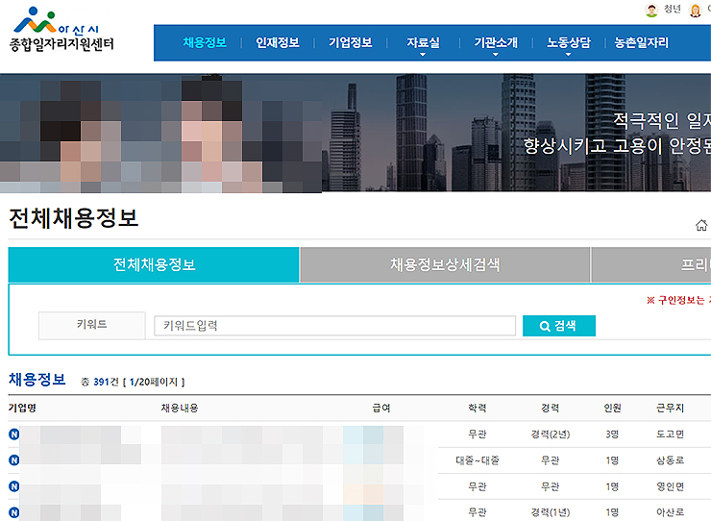Click the 경력(1년) cell
Viewport: 711px width, 521px height.
tap(550, 512)
